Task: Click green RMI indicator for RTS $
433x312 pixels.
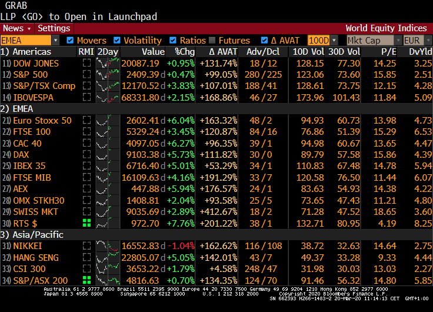Action: pos(86,223)
